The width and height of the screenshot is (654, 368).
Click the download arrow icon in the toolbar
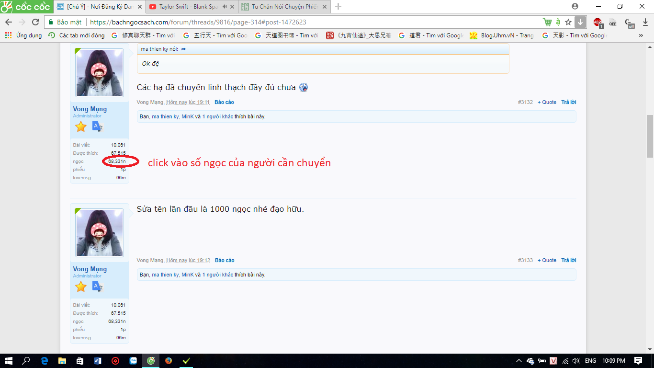tap(580, 22)
